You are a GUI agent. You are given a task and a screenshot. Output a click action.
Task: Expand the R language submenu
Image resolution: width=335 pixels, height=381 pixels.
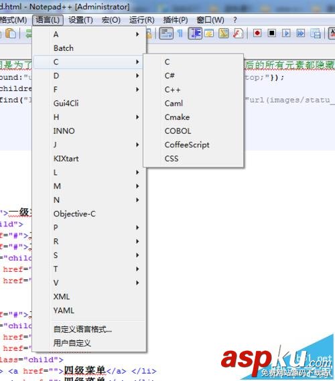click(x=89, y=241)
